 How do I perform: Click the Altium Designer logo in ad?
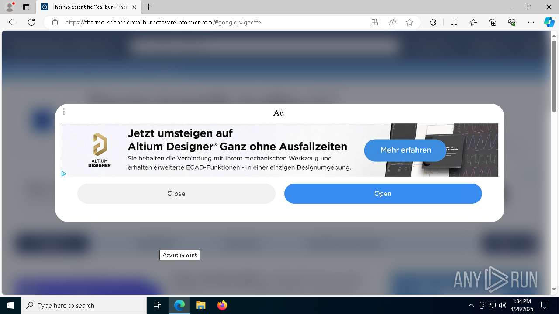(x=100, y=150)
